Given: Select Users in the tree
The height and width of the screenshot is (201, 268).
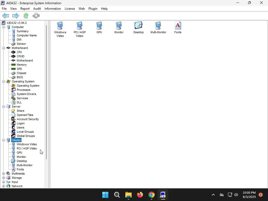Looking at the screenshot, I should [20, 127].
